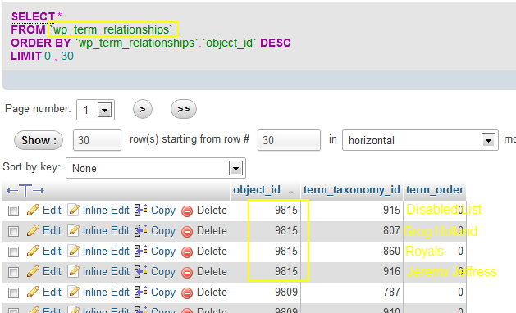Image resolution: width=516 pixels, height=313 pixels.
Task: Tick the checkbox for the row with taxonomy id 807
Action: coord(13,231)
